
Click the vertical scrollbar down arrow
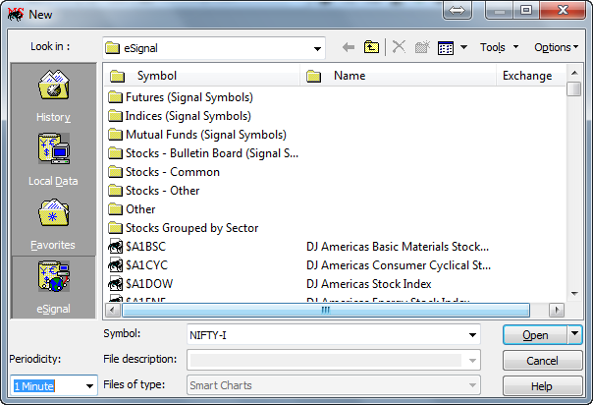pos(574,294)
